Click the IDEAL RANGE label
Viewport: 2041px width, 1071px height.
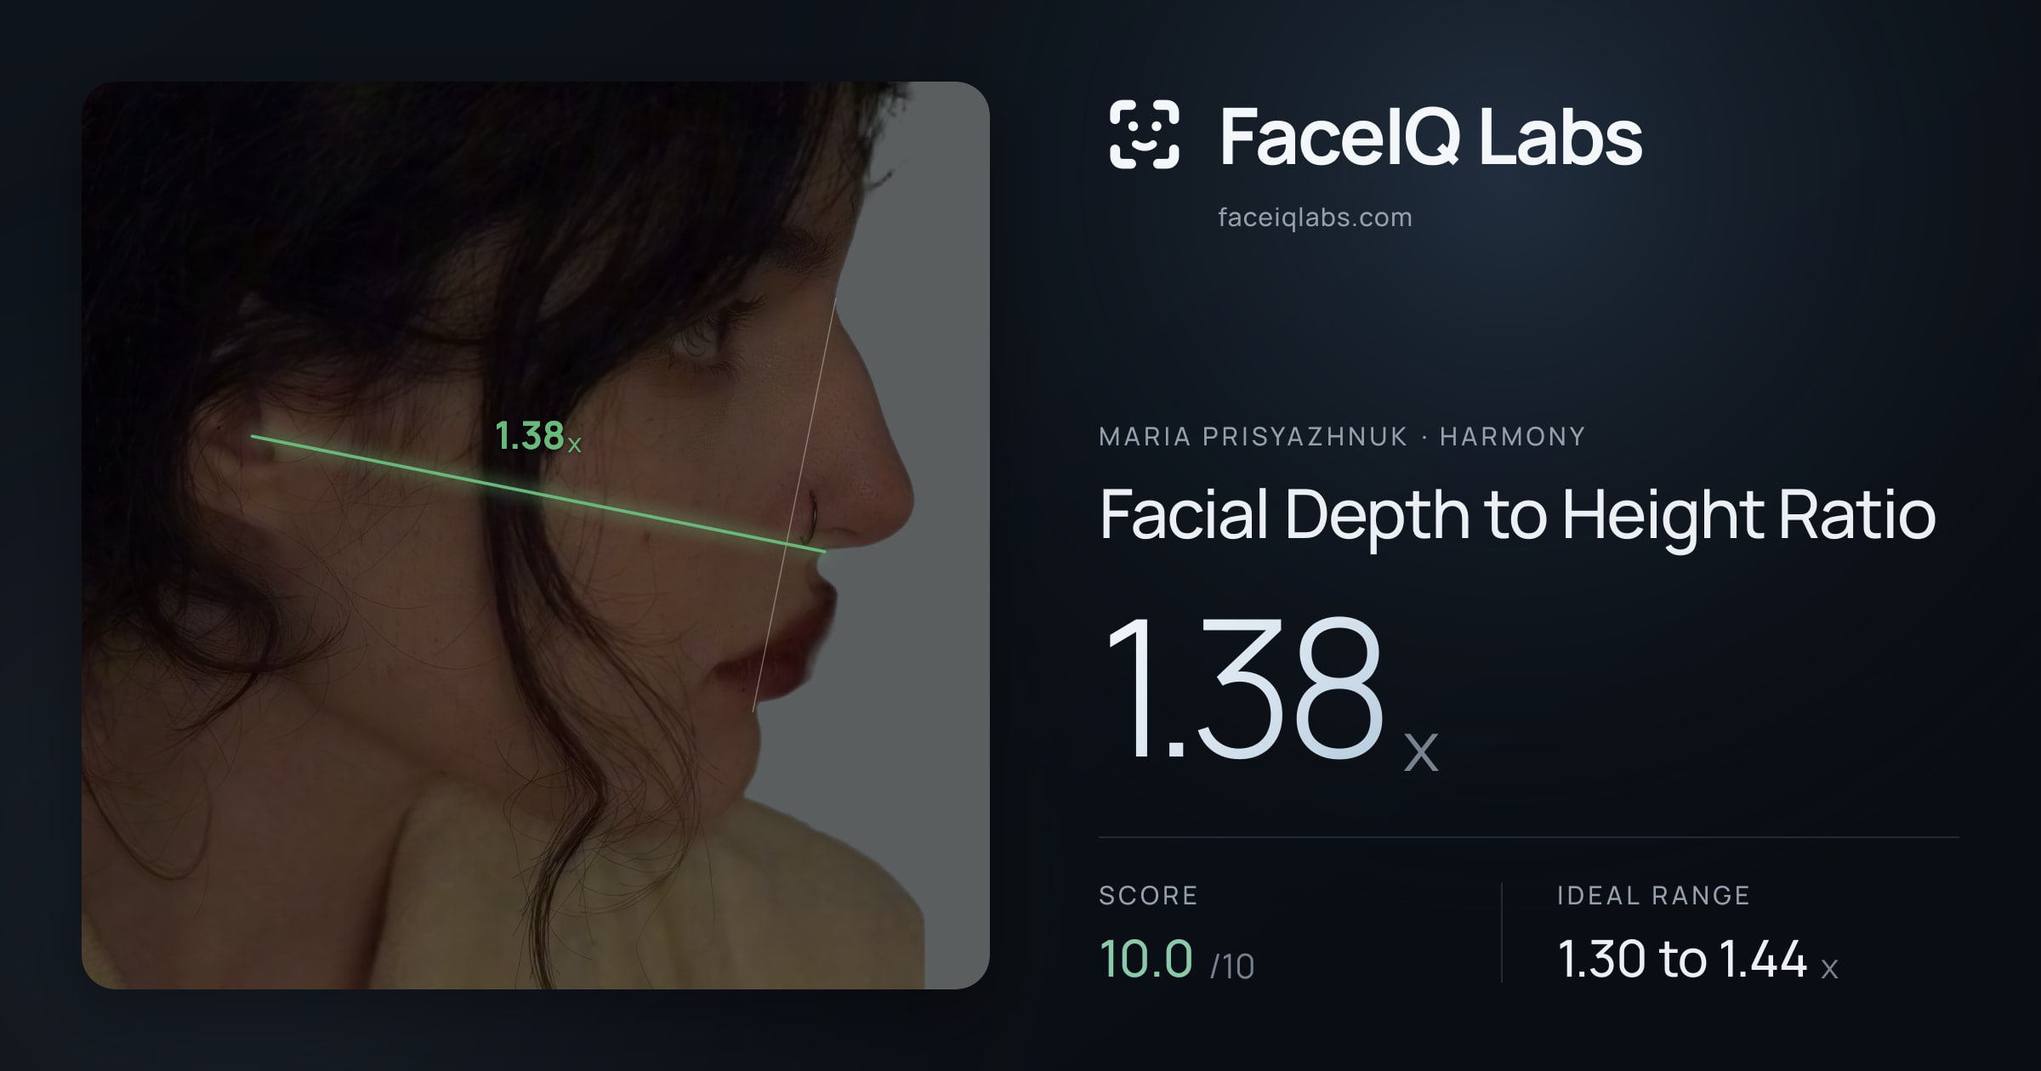point(1653,895)
